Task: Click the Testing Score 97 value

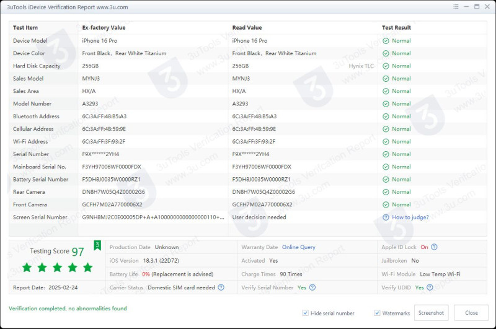Action: 77,252
